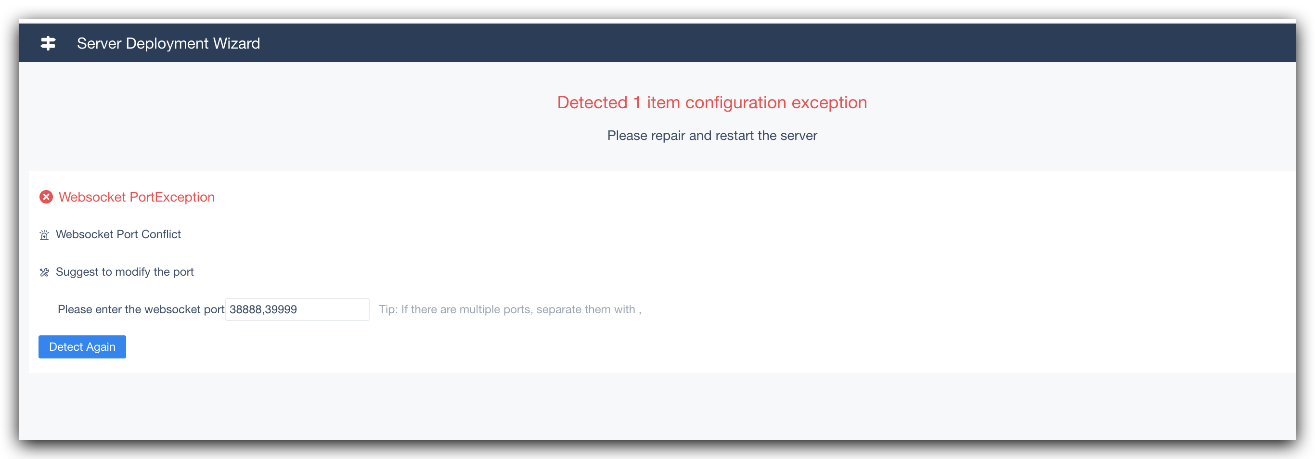This screenshot has width=1315, height=459.
Task: Click the 'Please enter the websocket port' label
Action: [141, 309]
